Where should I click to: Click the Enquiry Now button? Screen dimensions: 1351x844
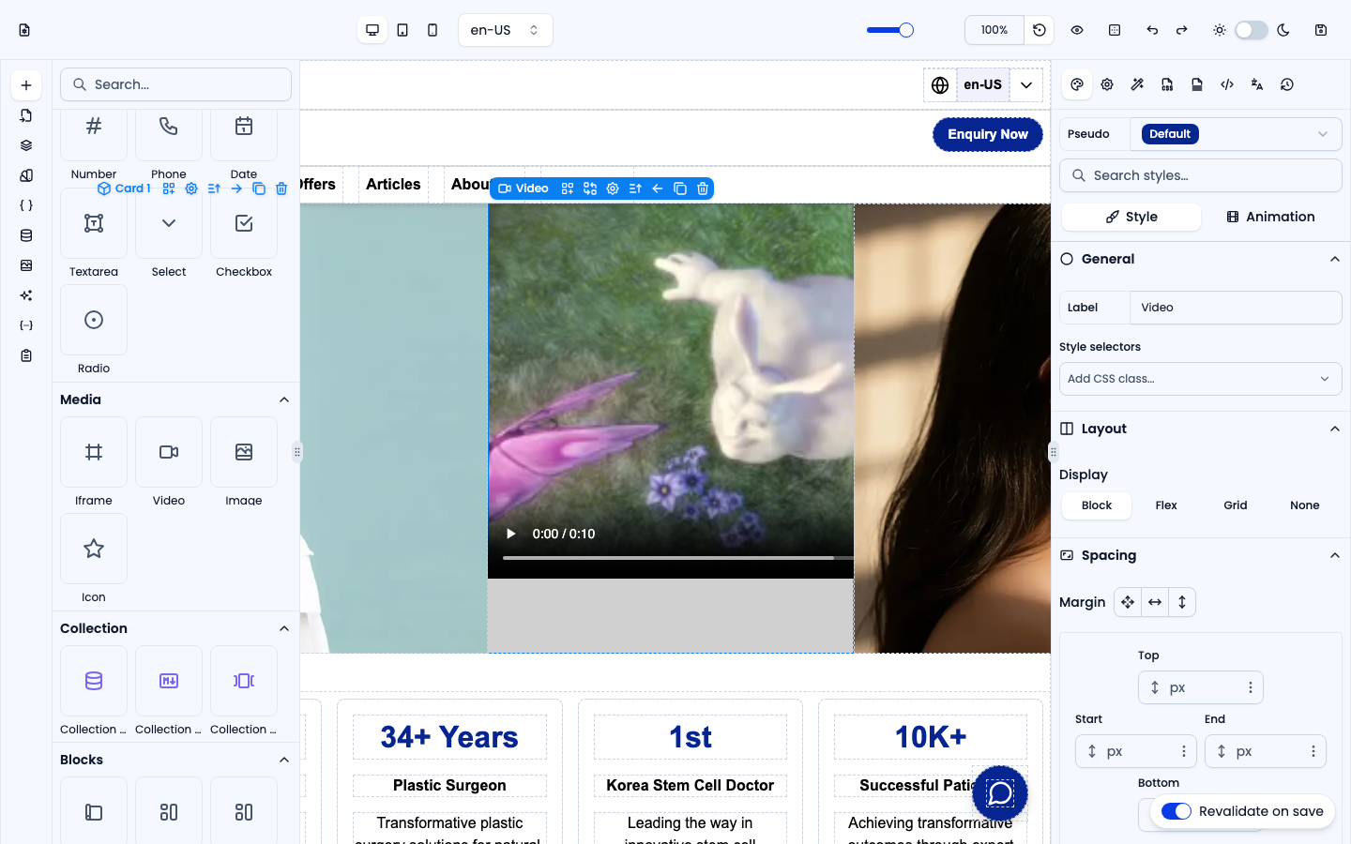[988, 134]
